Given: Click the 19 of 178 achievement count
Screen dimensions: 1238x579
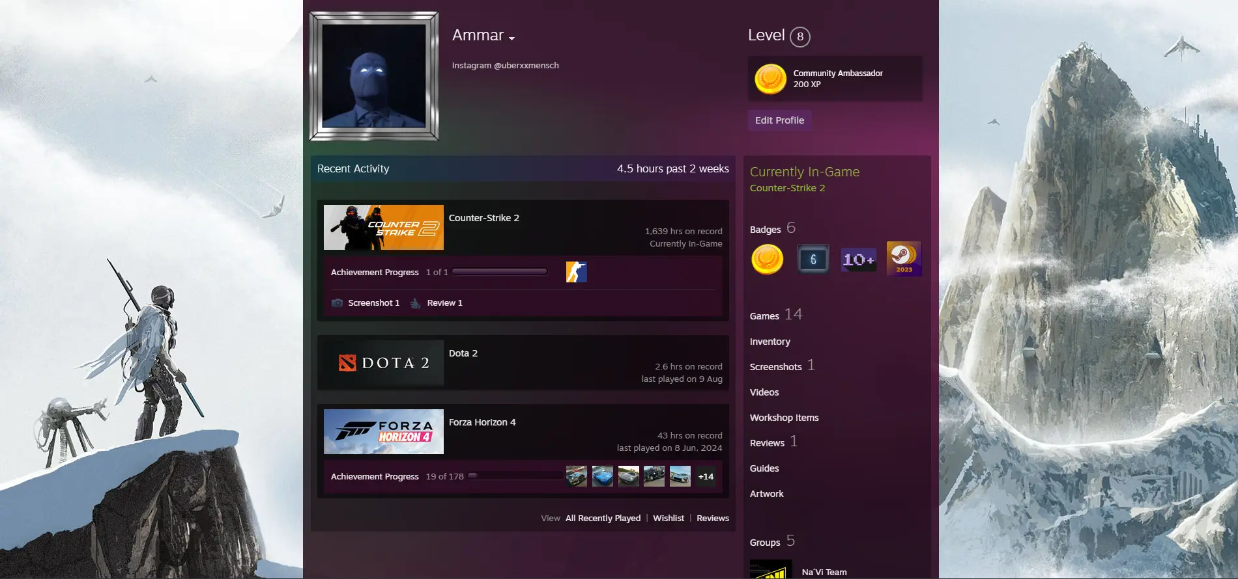Looking at the screenshot, I should pyautogui.click(x=445, y=477).
